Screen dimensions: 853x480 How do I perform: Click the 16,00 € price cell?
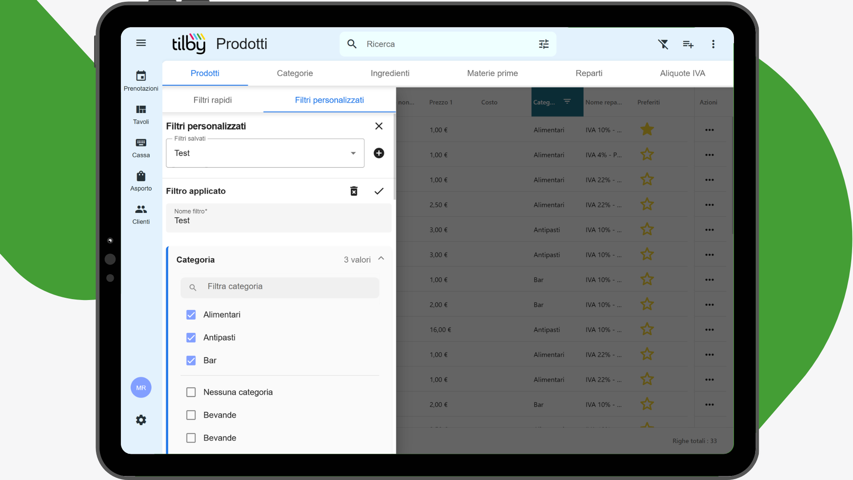(440, 330)
